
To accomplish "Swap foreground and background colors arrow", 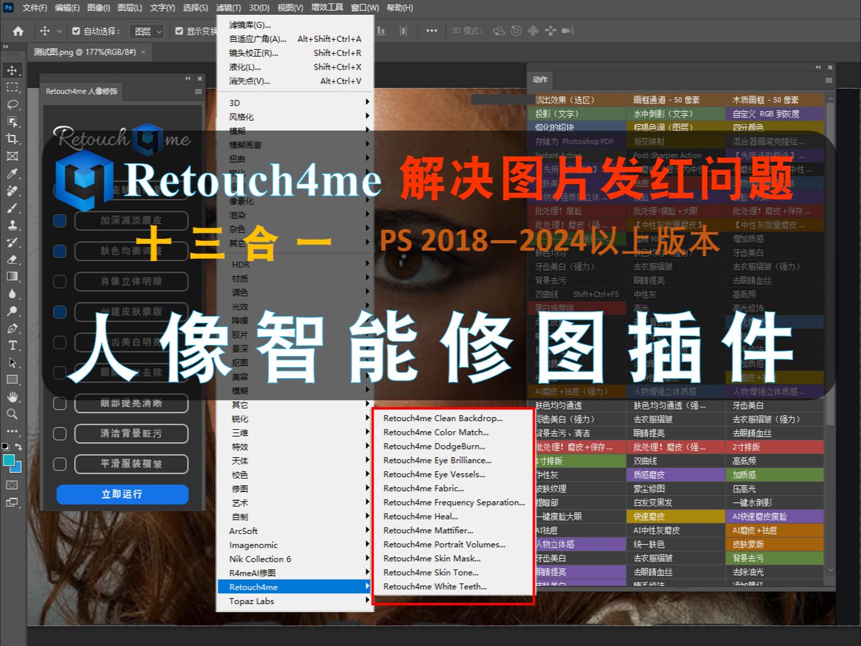I will pyautogui.click(x=18, y=447).
